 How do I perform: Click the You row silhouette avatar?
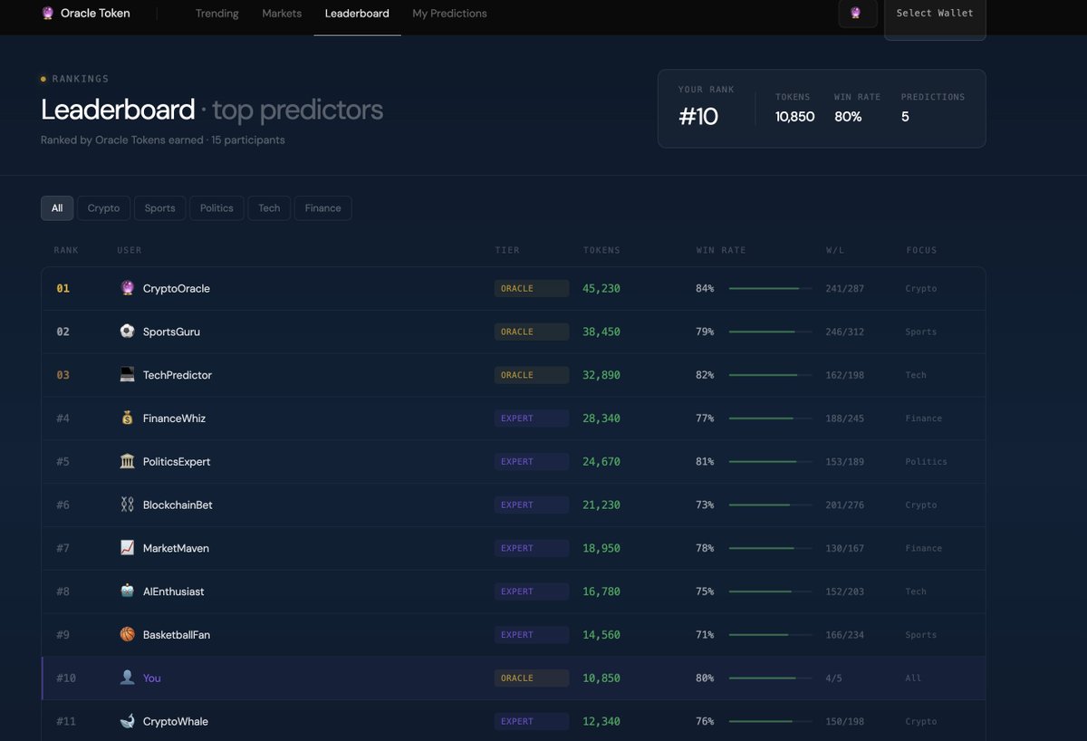click(x=127, y=678)
